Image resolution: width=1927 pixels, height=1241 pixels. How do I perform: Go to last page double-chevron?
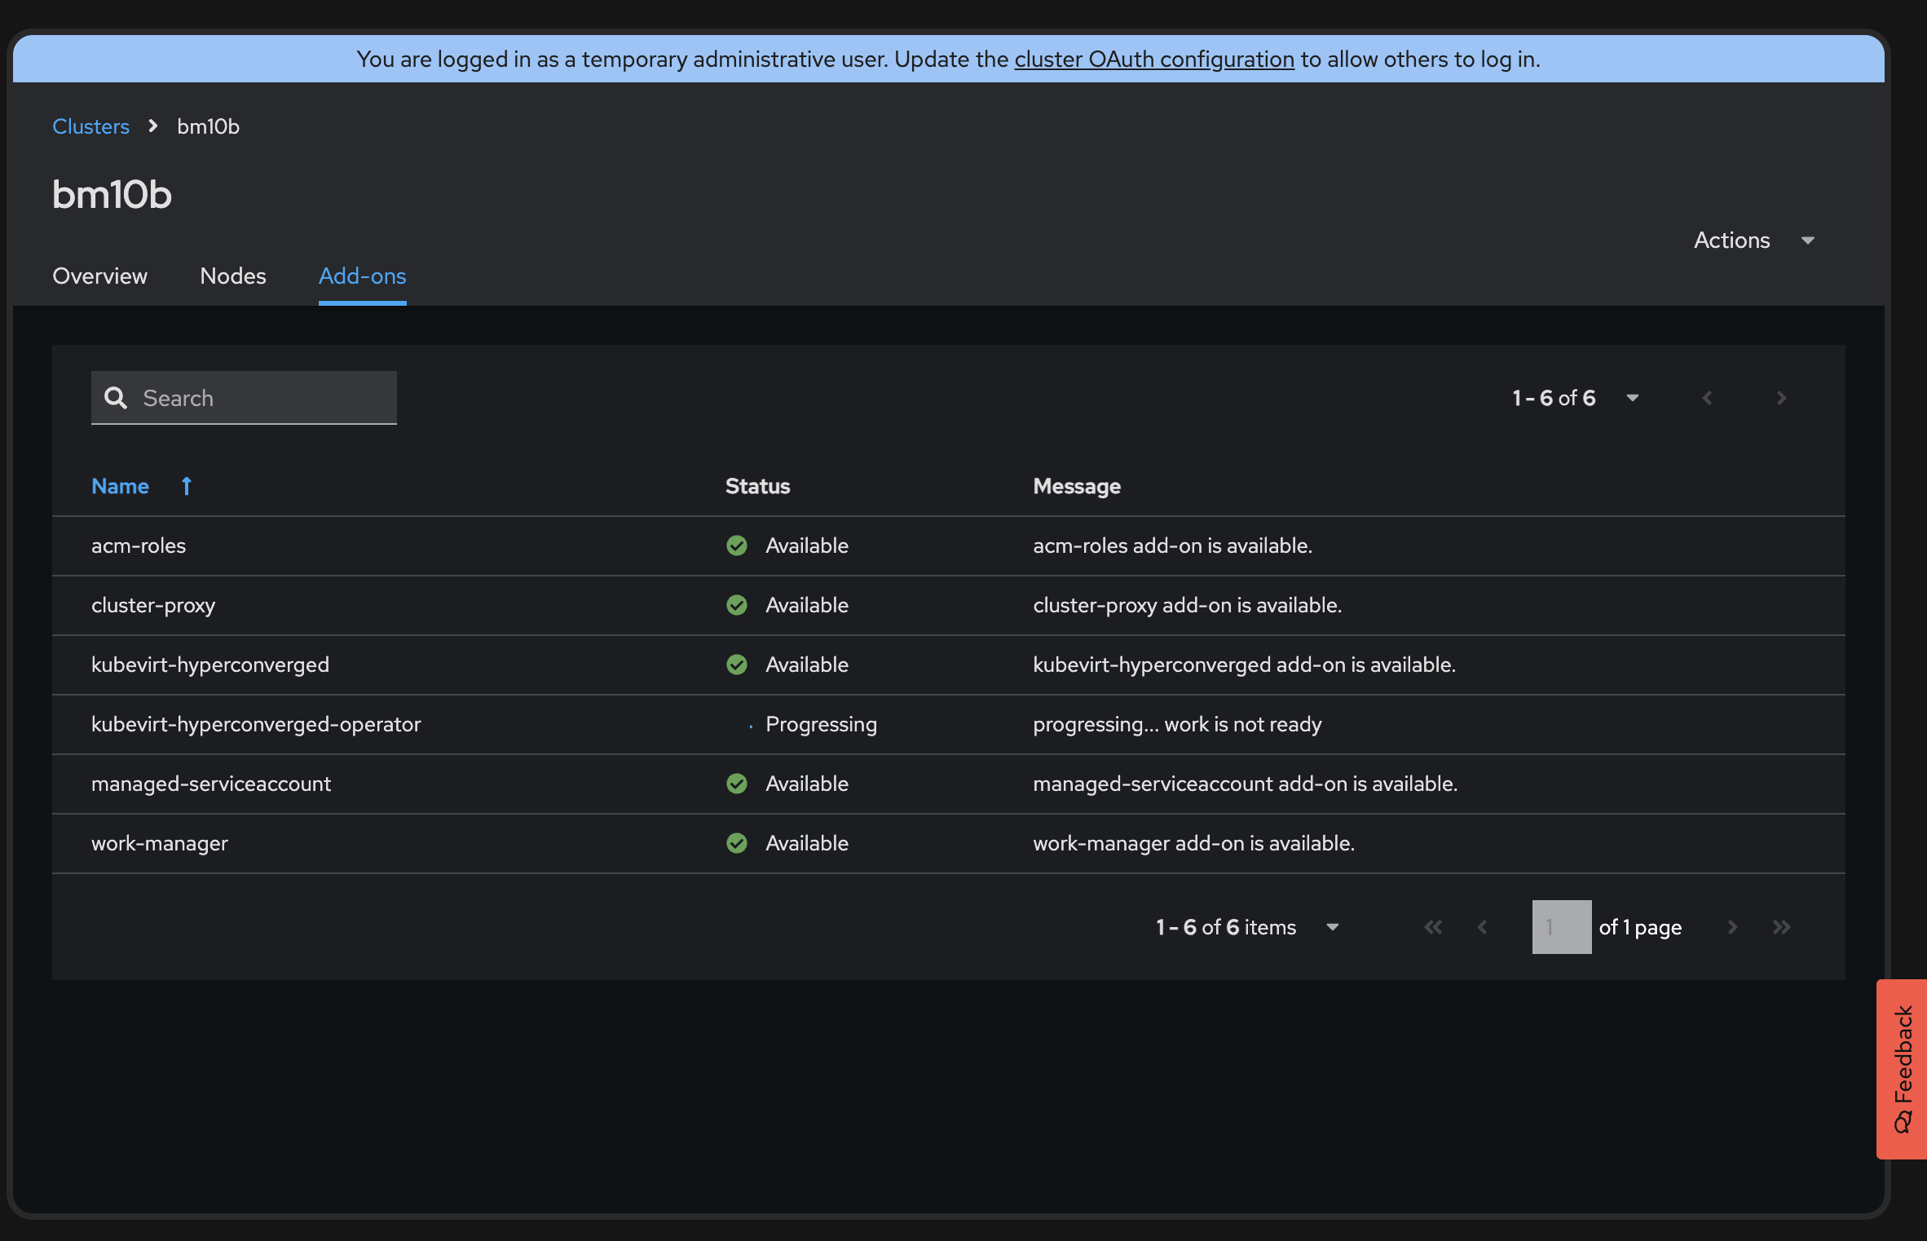pyautogui.click(x=1782, y=927)
